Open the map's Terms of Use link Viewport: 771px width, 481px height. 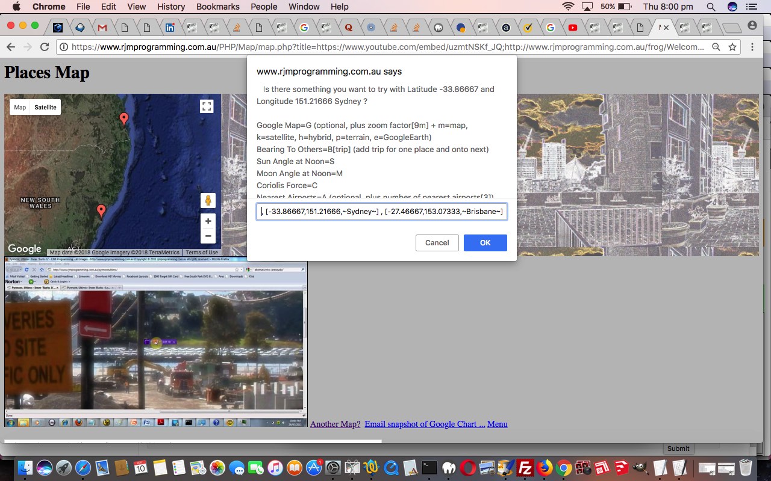202,253
